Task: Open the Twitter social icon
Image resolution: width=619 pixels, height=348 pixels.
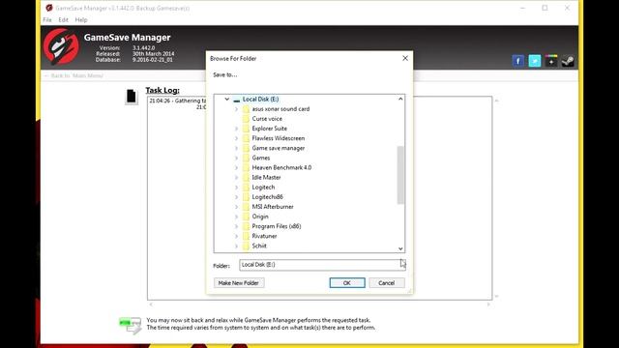Action: click(535, 61)
